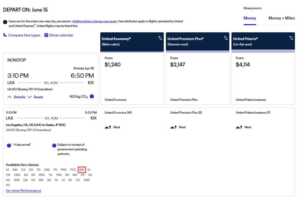Click the United Polaris business (P) label
Screen dimensions: 297x197
253,112
